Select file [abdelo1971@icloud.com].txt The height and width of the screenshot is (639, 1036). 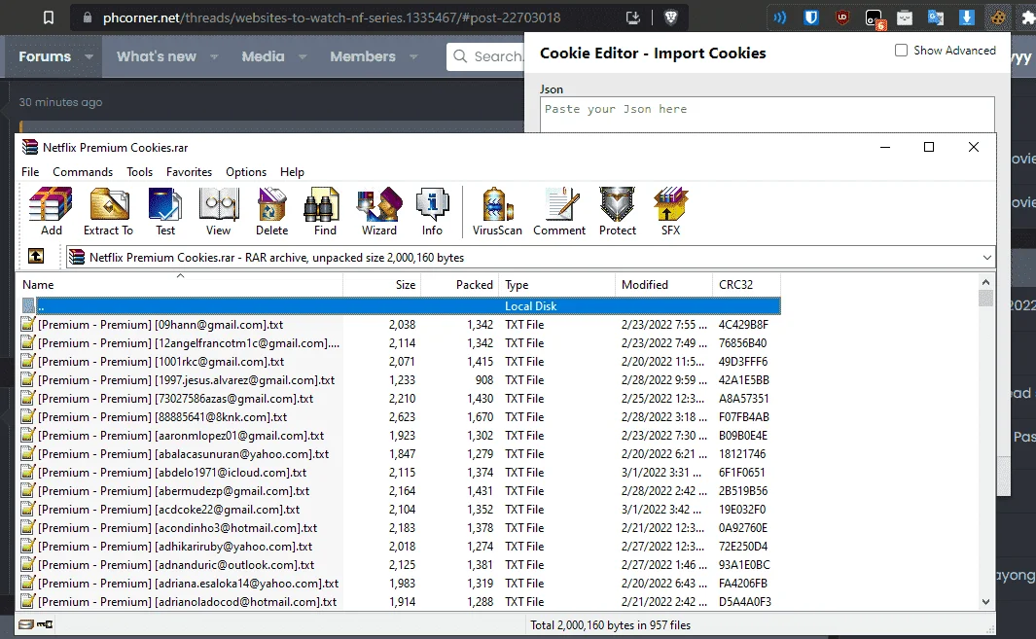401,473
